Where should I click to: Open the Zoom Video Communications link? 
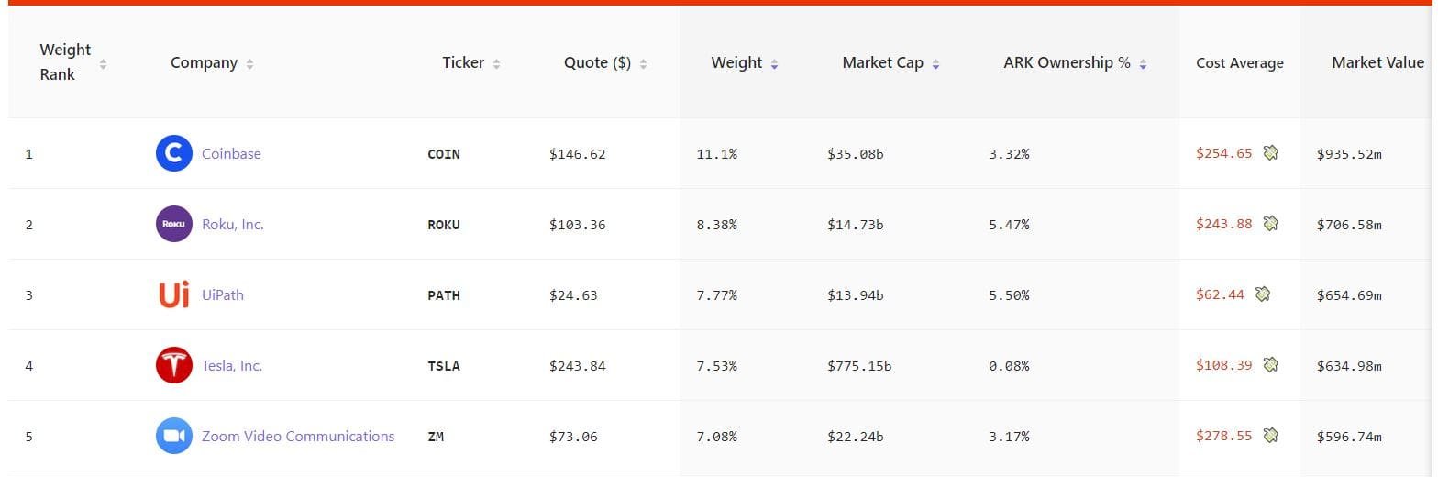(x=298, y=437)
